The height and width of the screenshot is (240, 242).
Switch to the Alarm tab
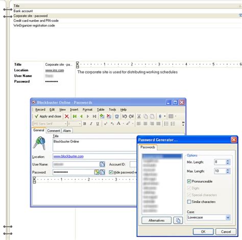67,131
